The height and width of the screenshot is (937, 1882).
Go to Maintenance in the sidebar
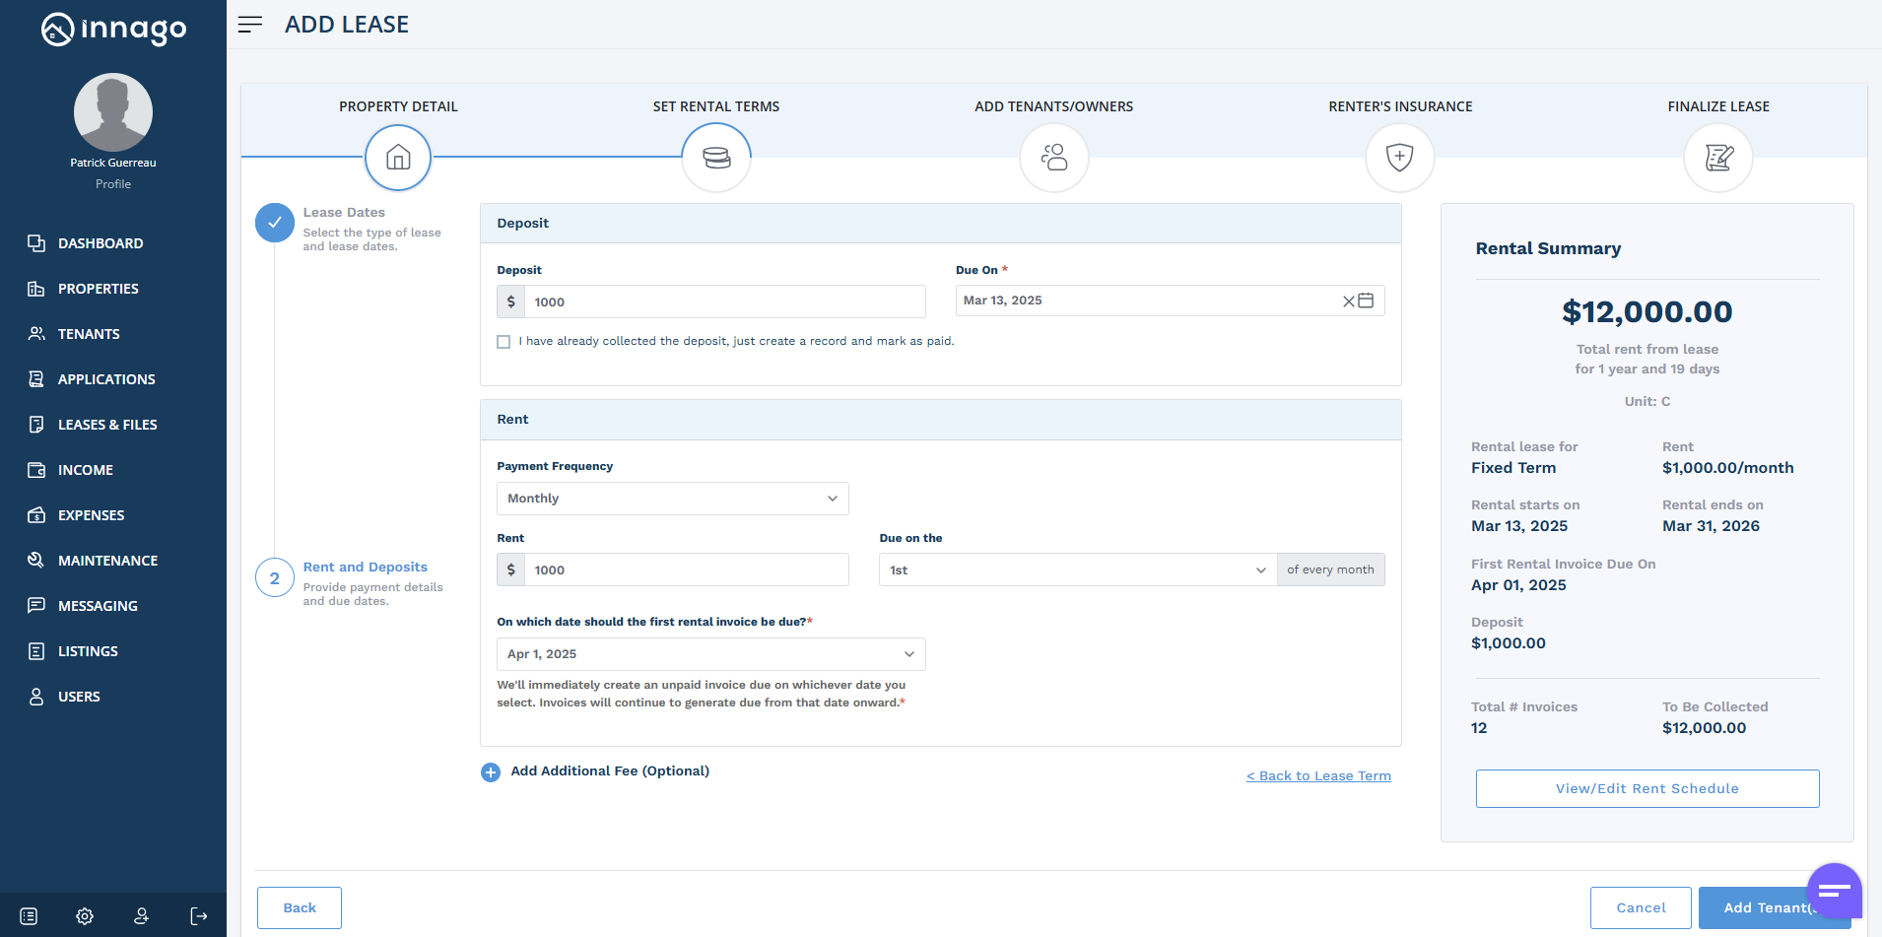point(107,561)
